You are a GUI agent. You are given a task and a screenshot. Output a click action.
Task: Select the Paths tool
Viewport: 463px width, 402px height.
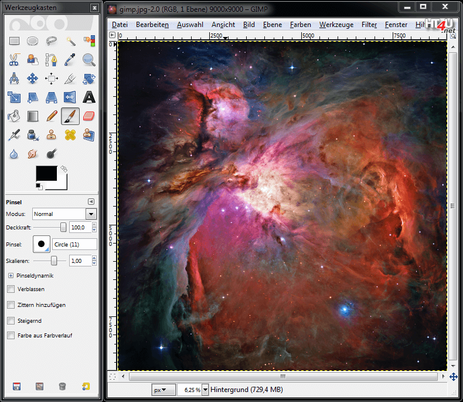[x=52, y=60]
